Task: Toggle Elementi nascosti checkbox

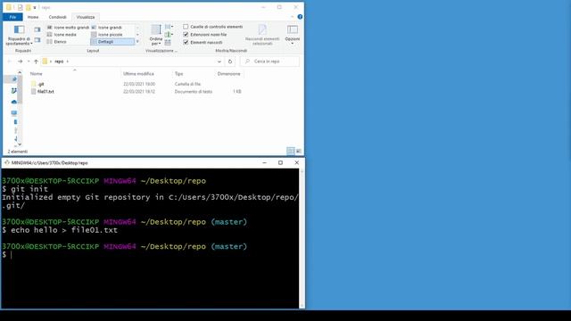Action: [x=186, y=42]
